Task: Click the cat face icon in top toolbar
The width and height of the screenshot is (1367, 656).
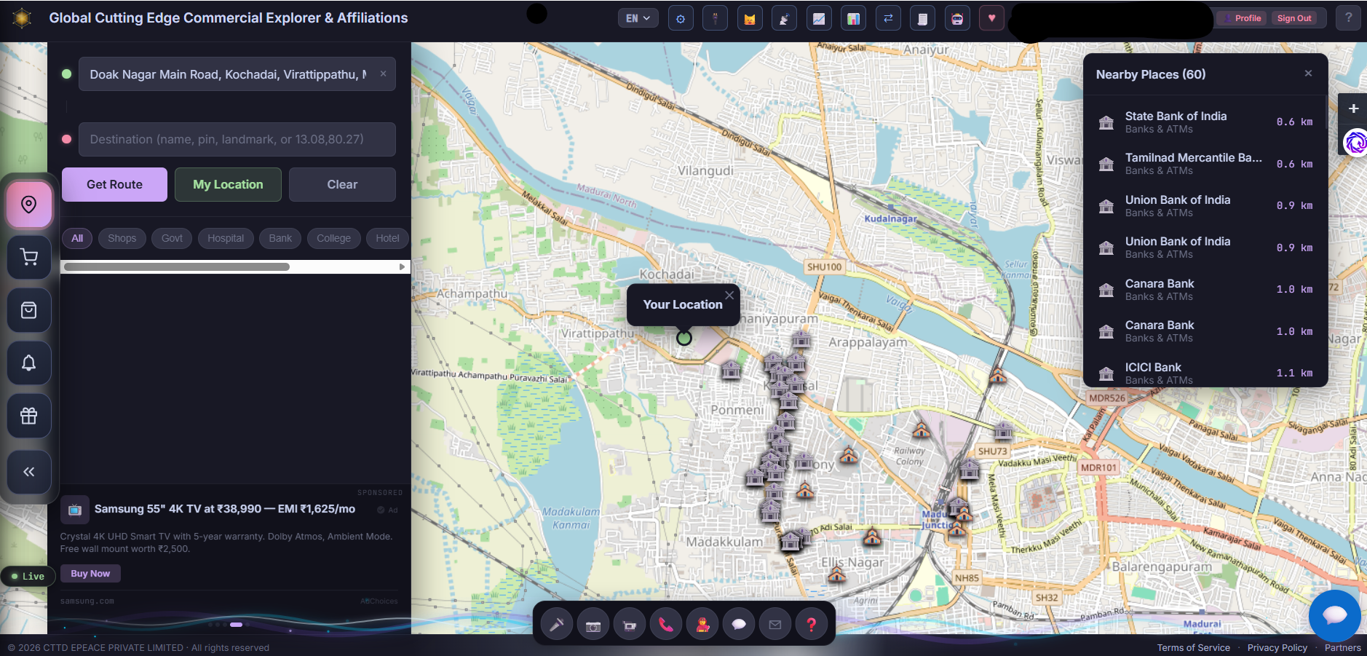Action: point(750,19)
